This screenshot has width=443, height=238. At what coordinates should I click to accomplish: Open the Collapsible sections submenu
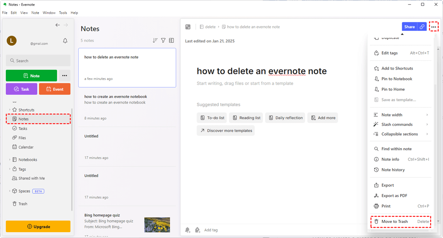coord(401,134)
